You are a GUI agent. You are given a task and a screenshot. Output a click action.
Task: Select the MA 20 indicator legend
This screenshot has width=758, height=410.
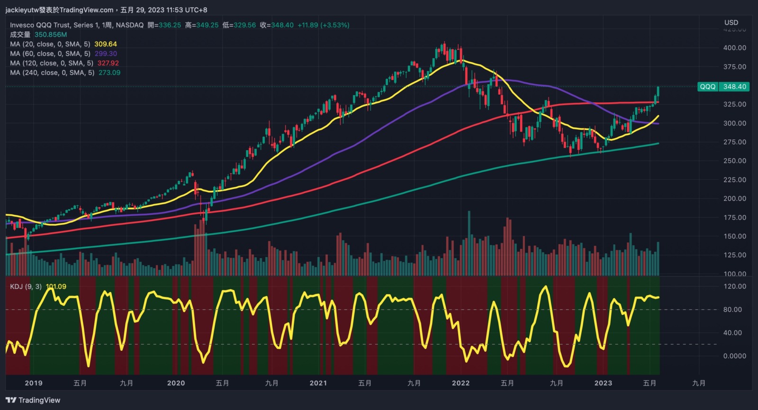[50, 44]
